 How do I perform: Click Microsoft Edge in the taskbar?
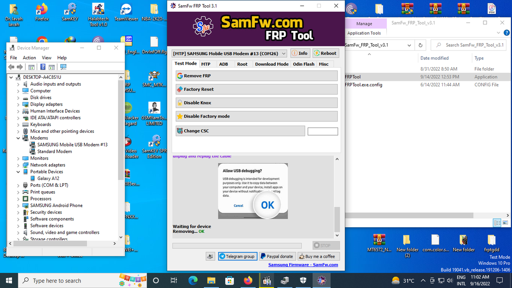193,280
